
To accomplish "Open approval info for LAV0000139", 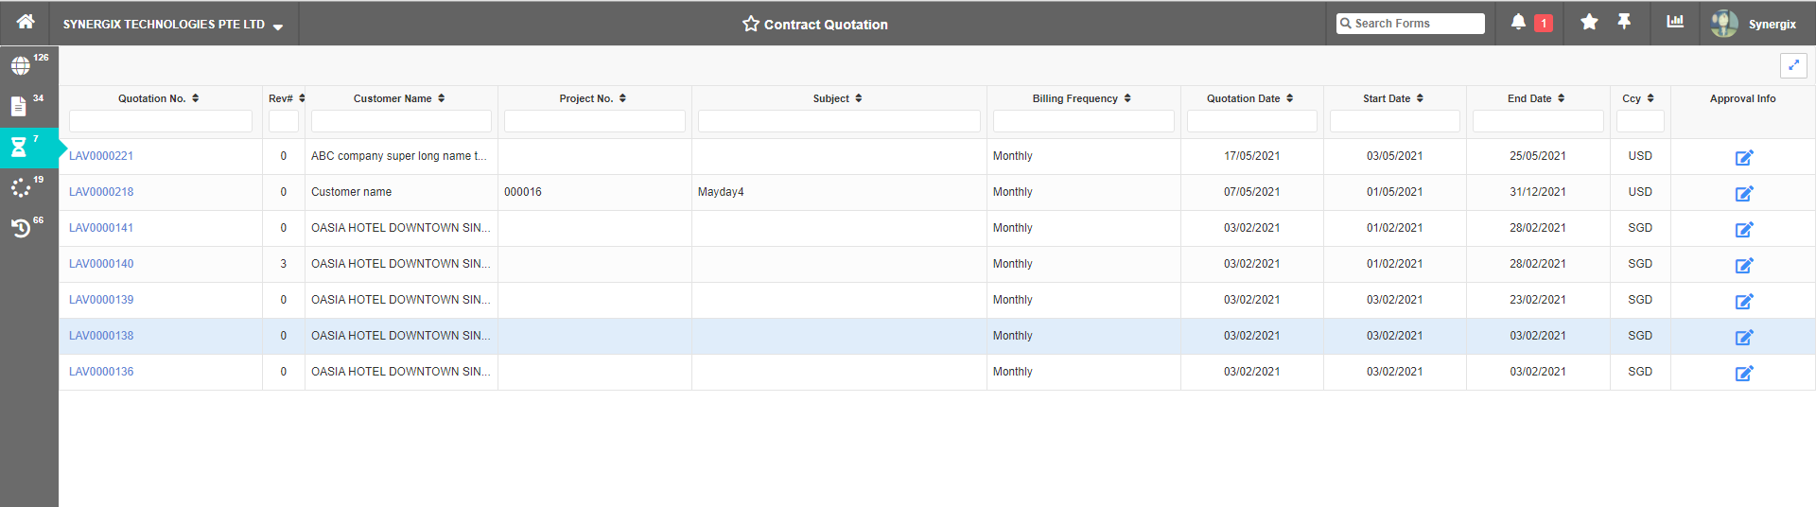I will (x=1744, y=301).
